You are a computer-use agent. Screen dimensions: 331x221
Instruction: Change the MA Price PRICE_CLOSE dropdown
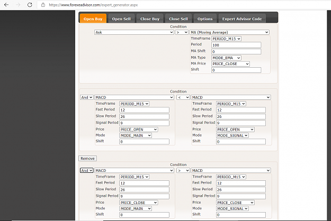[230, 64]
